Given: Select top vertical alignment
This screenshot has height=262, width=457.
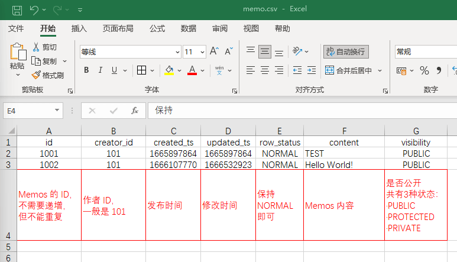Looking at the screenshot, I should (x=250, y=51).
